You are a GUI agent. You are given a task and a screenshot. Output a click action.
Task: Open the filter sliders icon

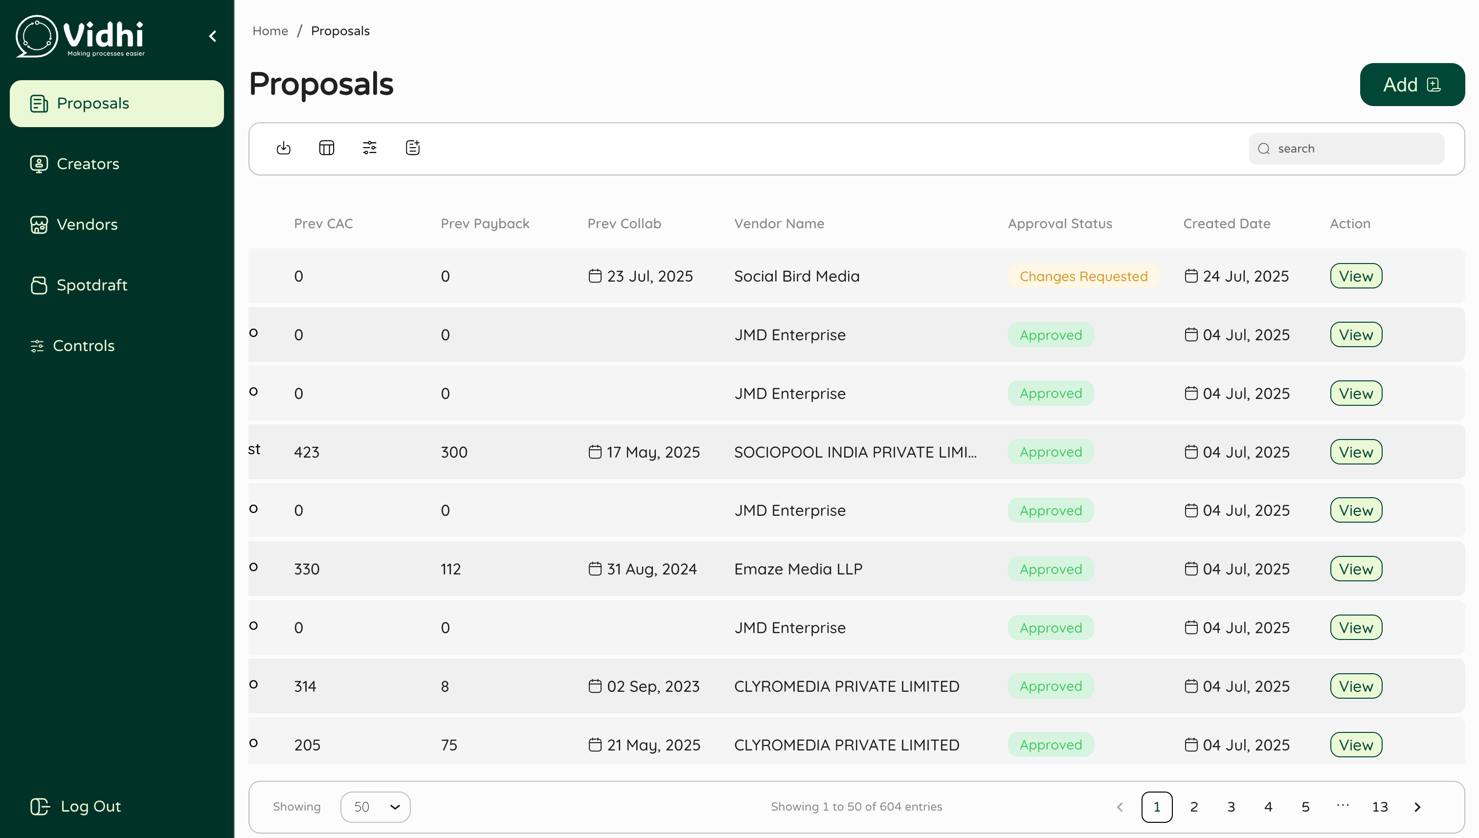[370, 148]
